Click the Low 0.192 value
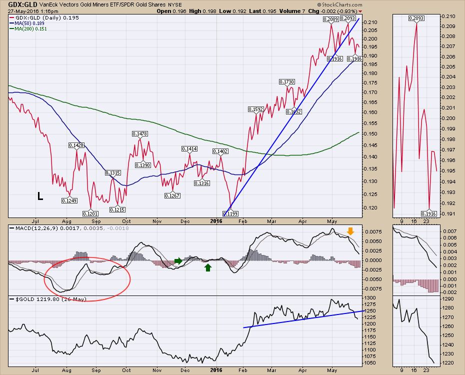 (233, 11)
